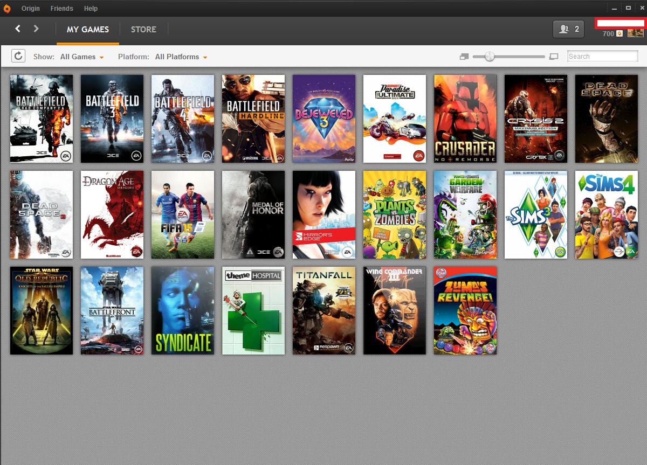Open the Help menu
This screenshot has width=647, height=465.
pos(91,8)
